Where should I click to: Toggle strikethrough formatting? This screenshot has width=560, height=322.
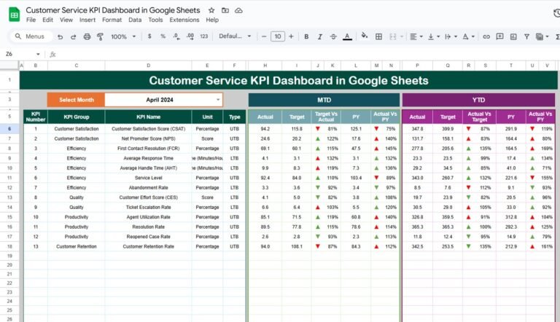point(333,36)
